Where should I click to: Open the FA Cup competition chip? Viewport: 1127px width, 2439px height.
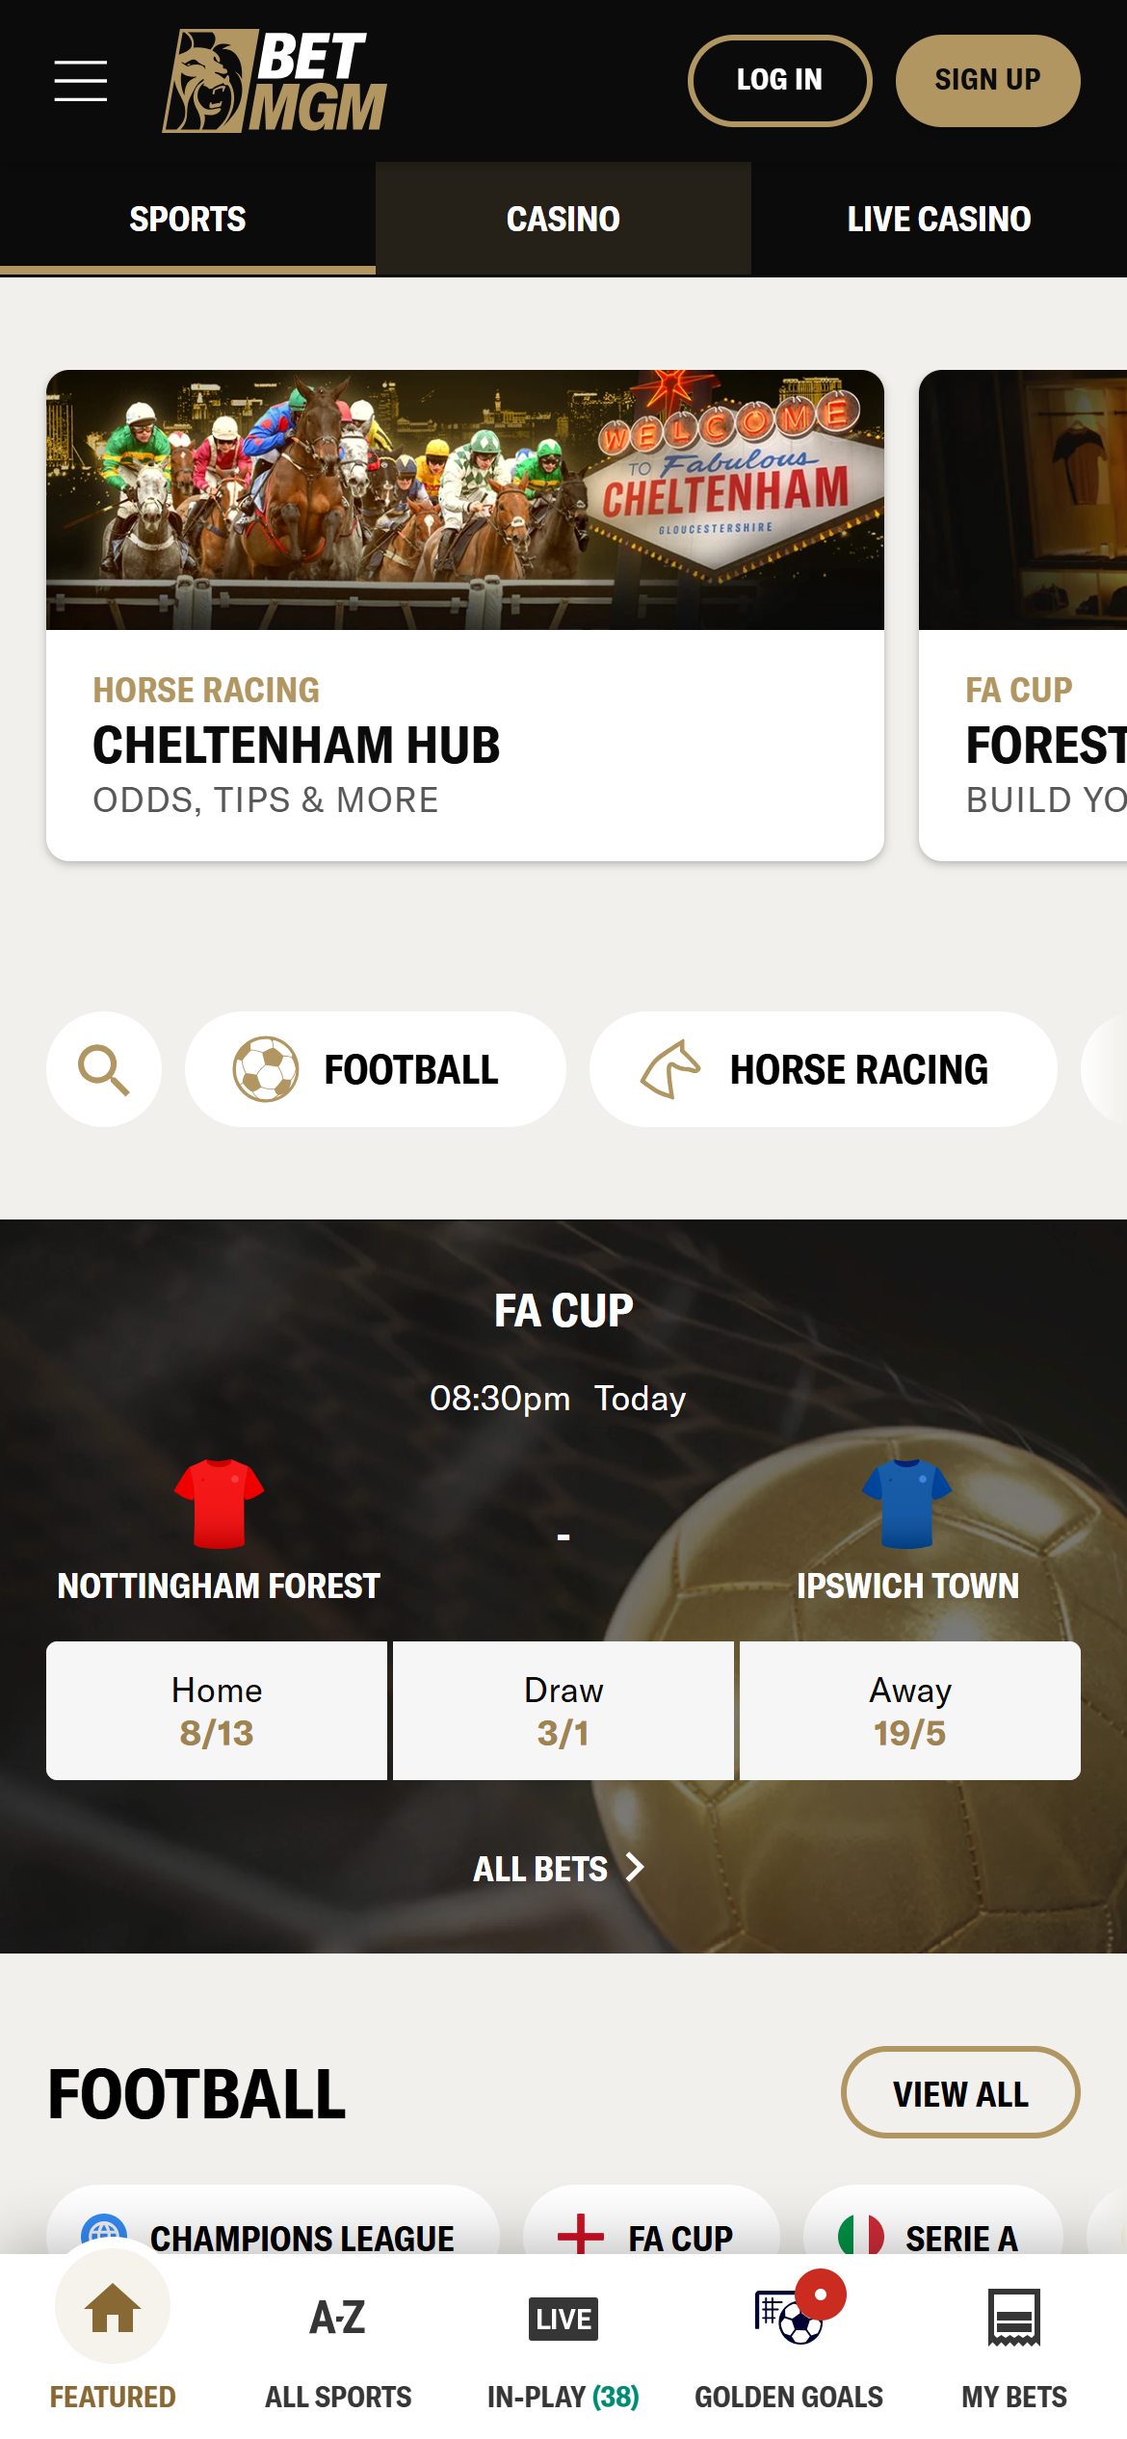pos(647,2238)
